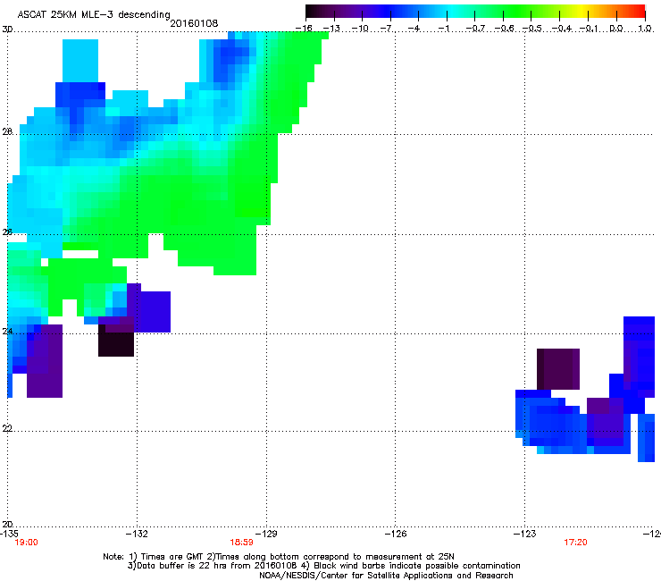Click the note line starting "3)Data buffer is 22 hrs"

323,566
